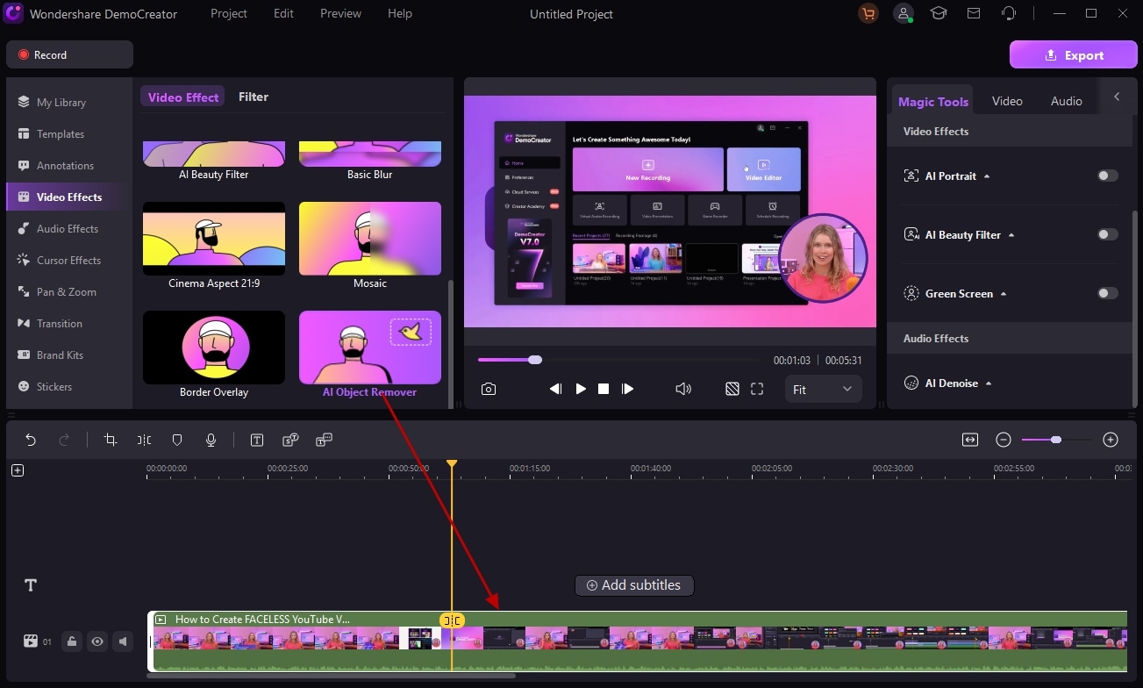Select the Cinema Aspect 21:9 effect thumbnail
The height and width of the screenshot is (688, 1143).
point(214,239)
